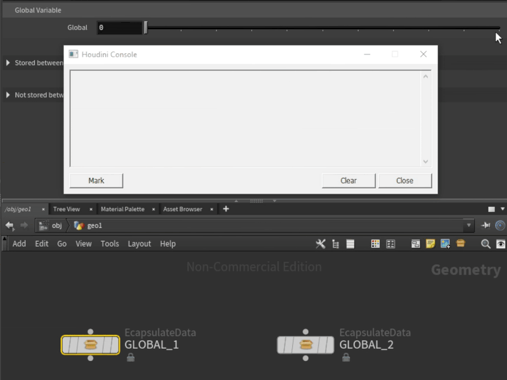This screenshot has width=507, height=380.
Task: Click the add background image icon
Action: [x=446, y=244]
